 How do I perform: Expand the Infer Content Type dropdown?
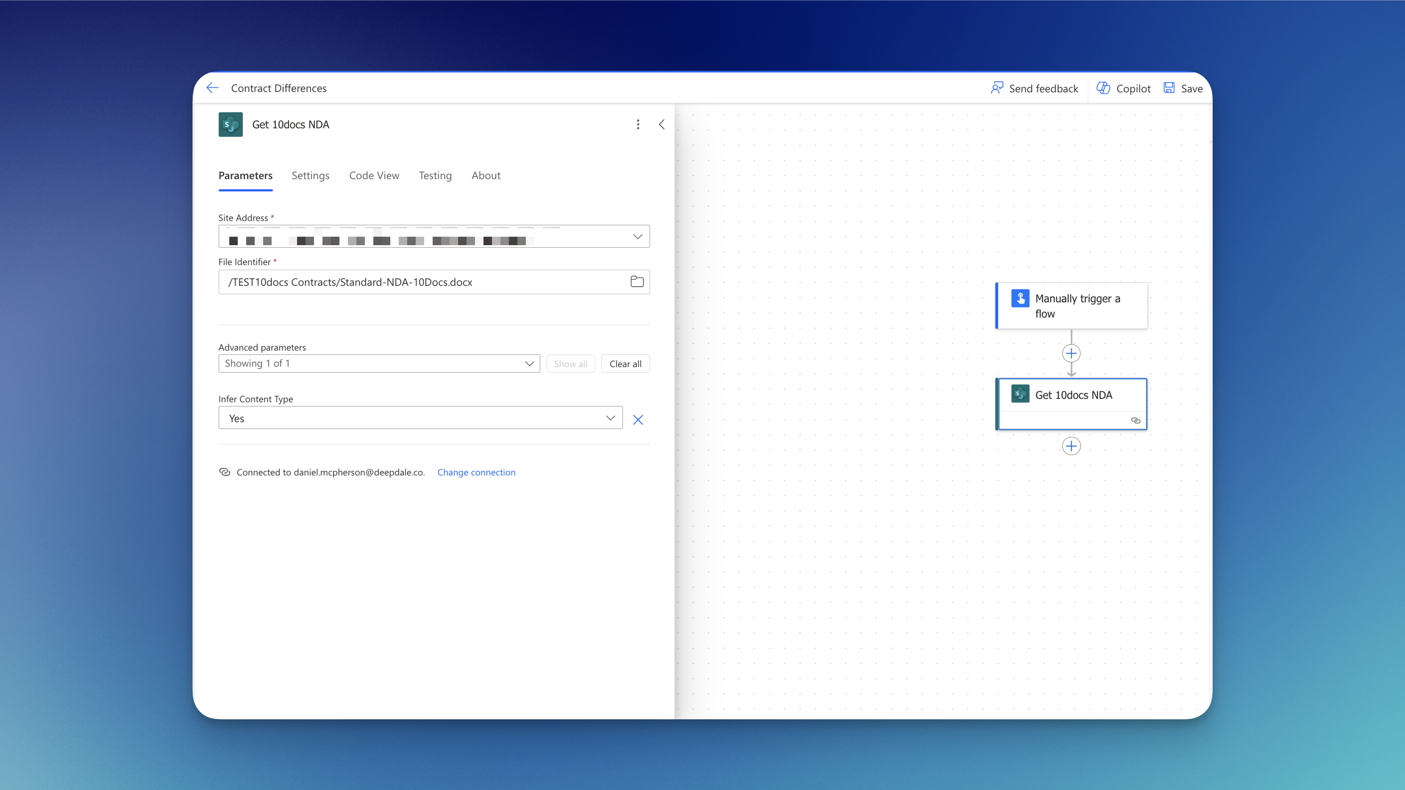[x=610, y=418]
